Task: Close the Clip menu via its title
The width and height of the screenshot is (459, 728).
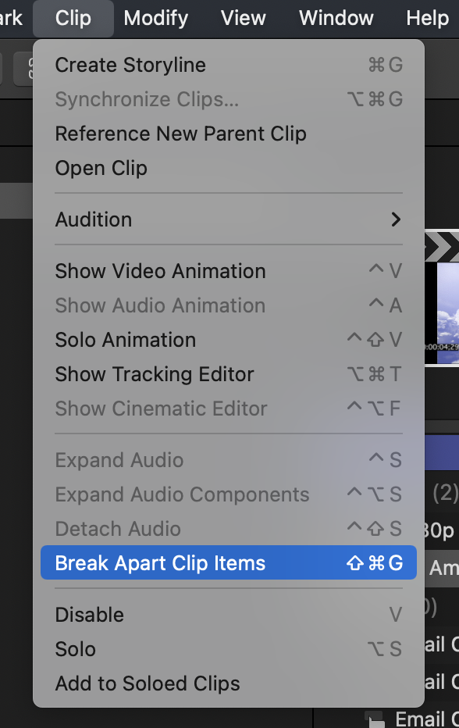Action: click(x=73, y=19)
